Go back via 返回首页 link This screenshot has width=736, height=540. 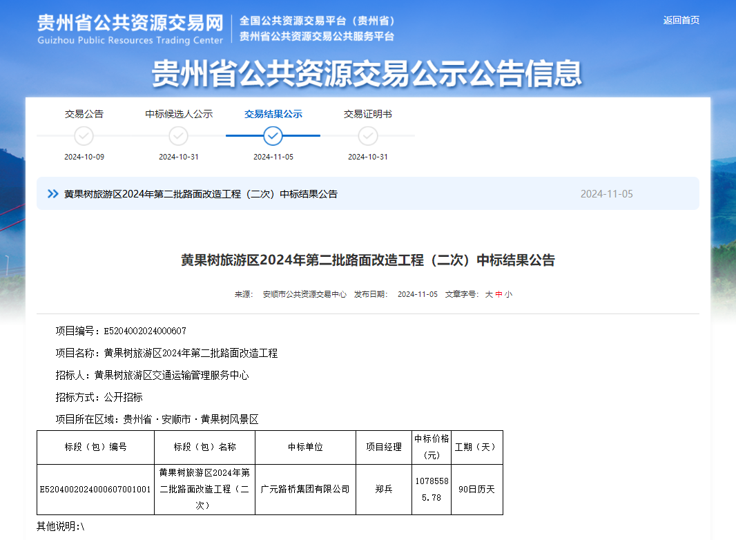click(681, 20)
